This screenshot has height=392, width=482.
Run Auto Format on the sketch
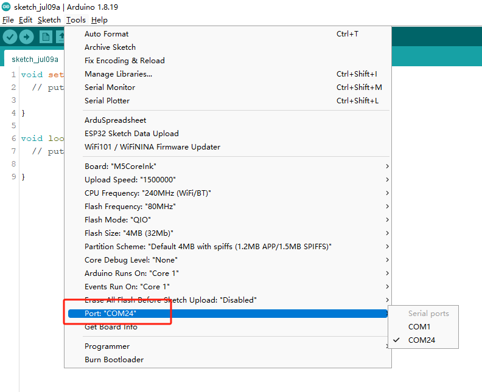pyautogui.click(x=107, y=34)
